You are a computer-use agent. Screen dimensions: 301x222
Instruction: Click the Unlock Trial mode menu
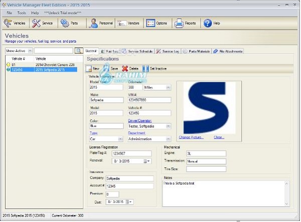63,13
